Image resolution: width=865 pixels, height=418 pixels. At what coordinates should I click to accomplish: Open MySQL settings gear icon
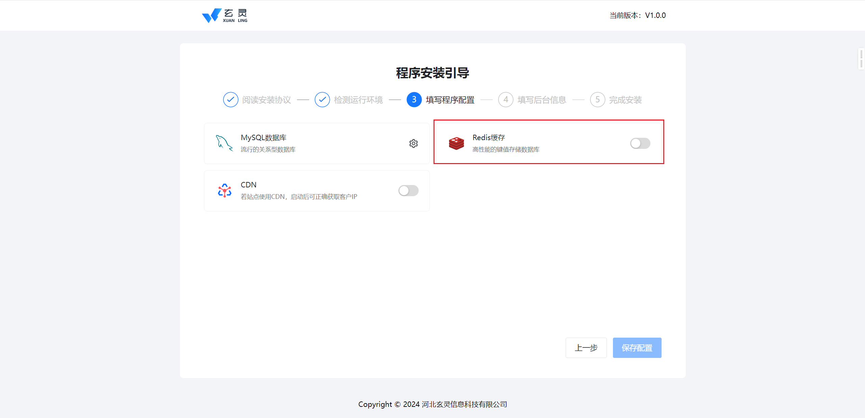click(413, 143)
